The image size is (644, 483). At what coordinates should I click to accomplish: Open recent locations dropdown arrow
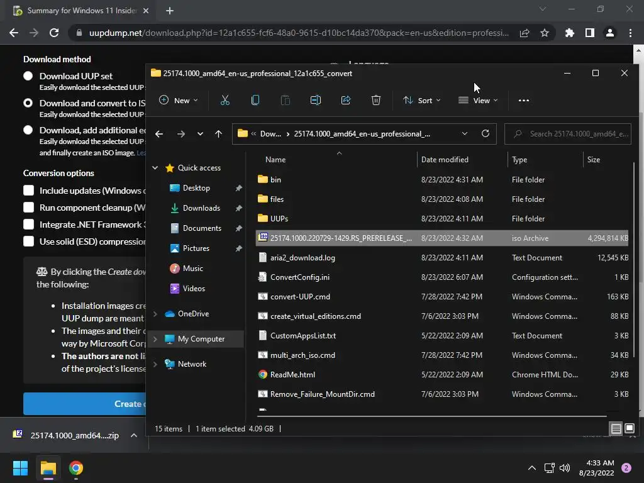200,134
